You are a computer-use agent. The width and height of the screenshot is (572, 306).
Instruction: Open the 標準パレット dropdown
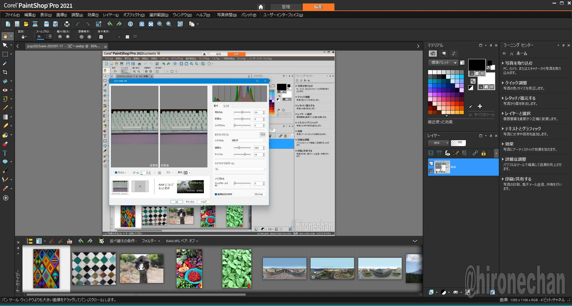pos(443,63)
